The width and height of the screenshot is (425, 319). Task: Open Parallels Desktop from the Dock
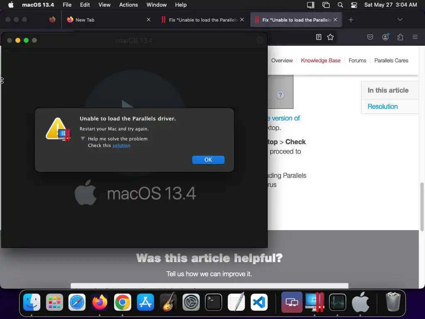tap(315, 302)
